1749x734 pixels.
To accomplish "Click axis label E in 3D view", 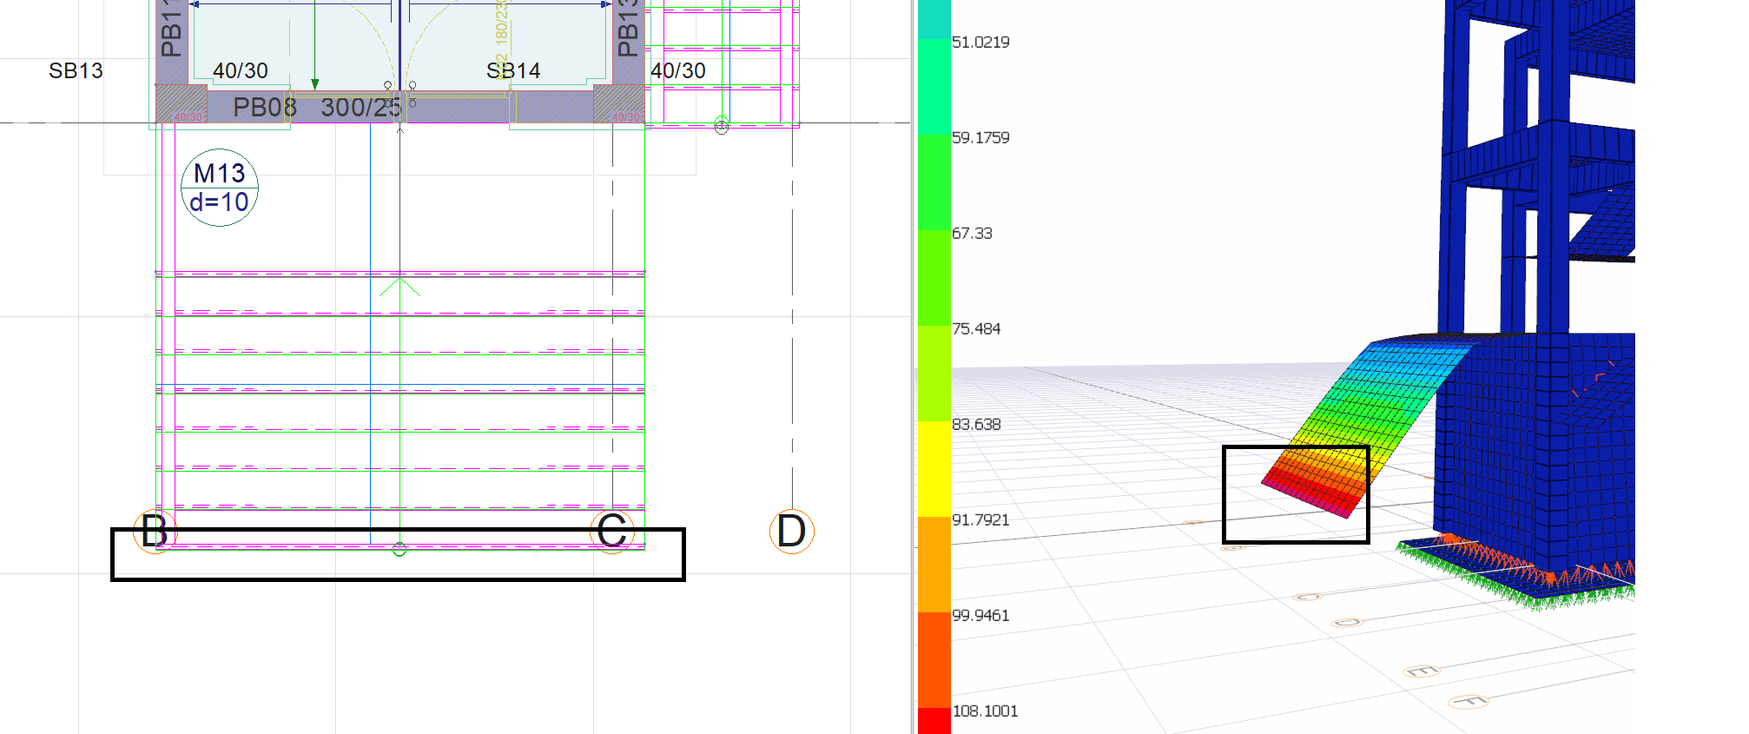I will coord(1421,671).
